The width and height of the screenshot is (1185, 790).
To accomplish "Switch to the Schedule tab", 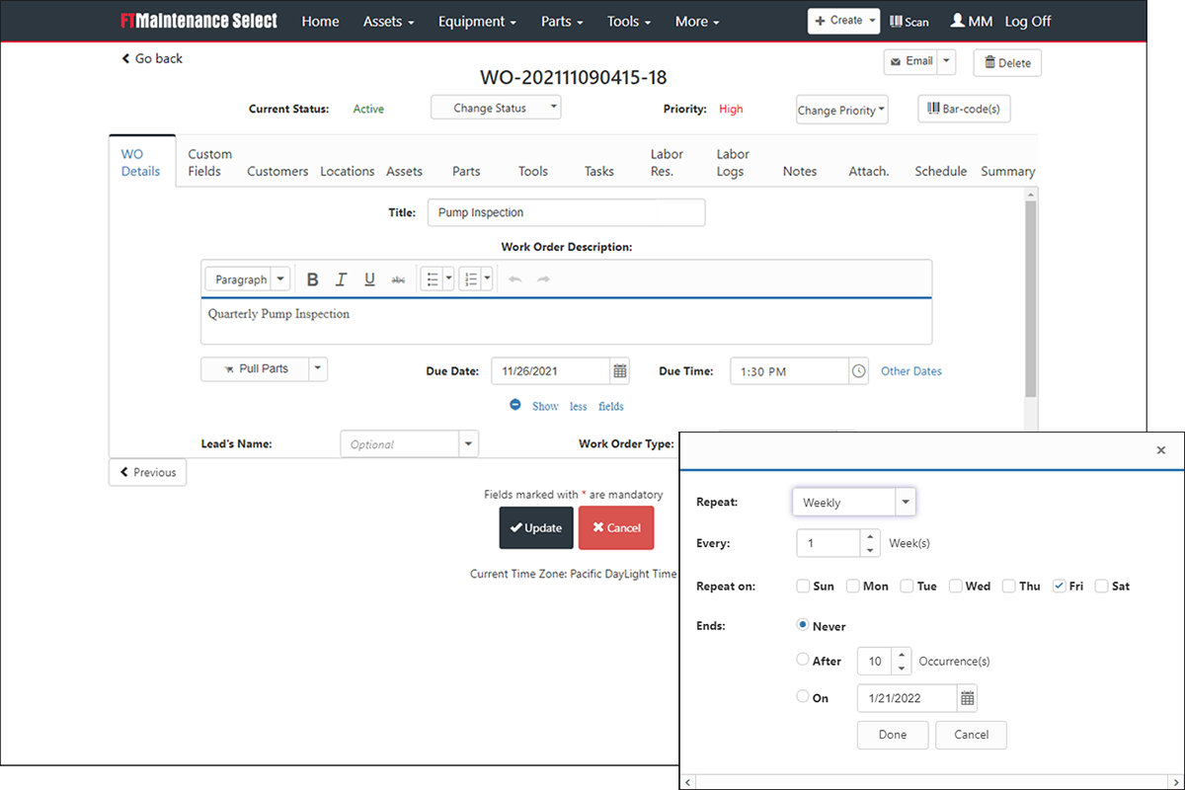I will point(940,171).
